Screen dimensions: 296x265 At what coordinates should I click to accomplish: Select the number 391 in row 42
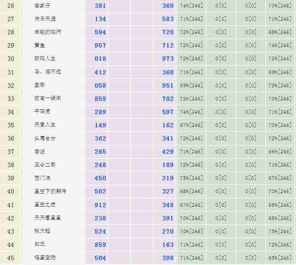[x=168, y=218]
